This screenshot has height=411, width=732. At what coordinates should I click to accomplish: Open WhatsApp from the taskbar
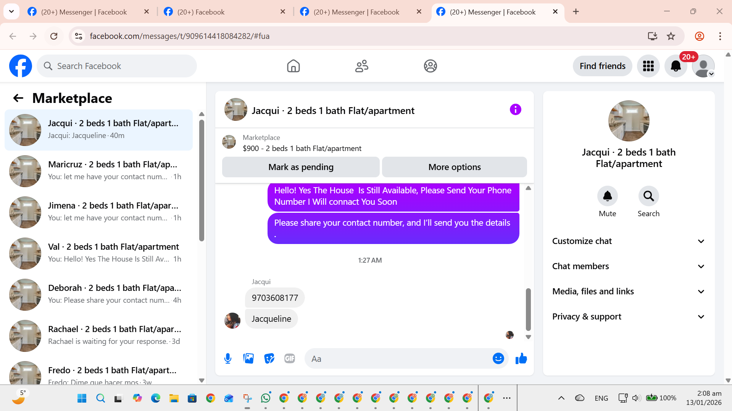pyautogui.click(x=265, y=398)
